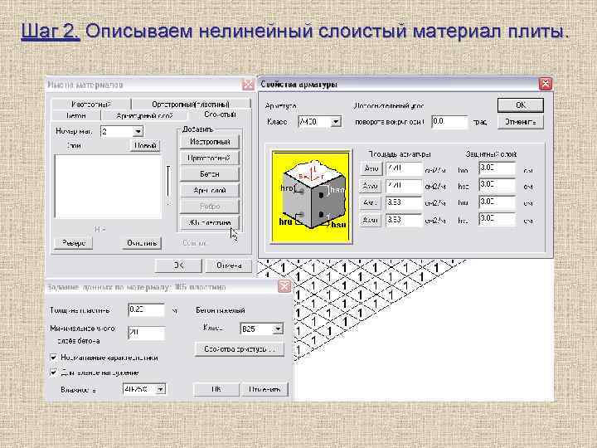Open the concrete Класс B25 dropdown
This screenshot has height=448, width=597.
point(278,329)
